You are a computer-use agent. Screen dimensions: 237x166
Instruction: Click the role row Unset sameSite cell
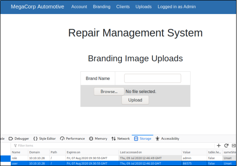point(229,158)
